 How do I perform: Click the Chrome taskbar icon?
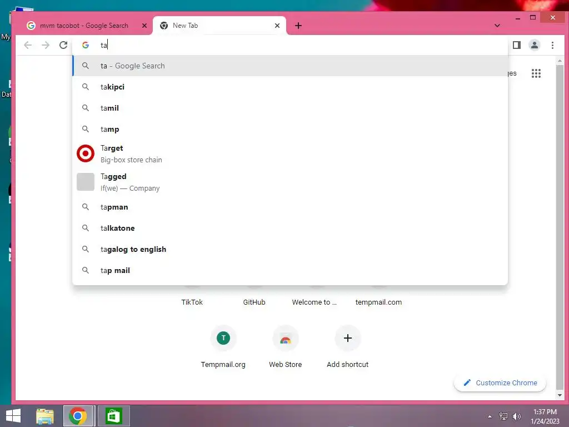77,416
